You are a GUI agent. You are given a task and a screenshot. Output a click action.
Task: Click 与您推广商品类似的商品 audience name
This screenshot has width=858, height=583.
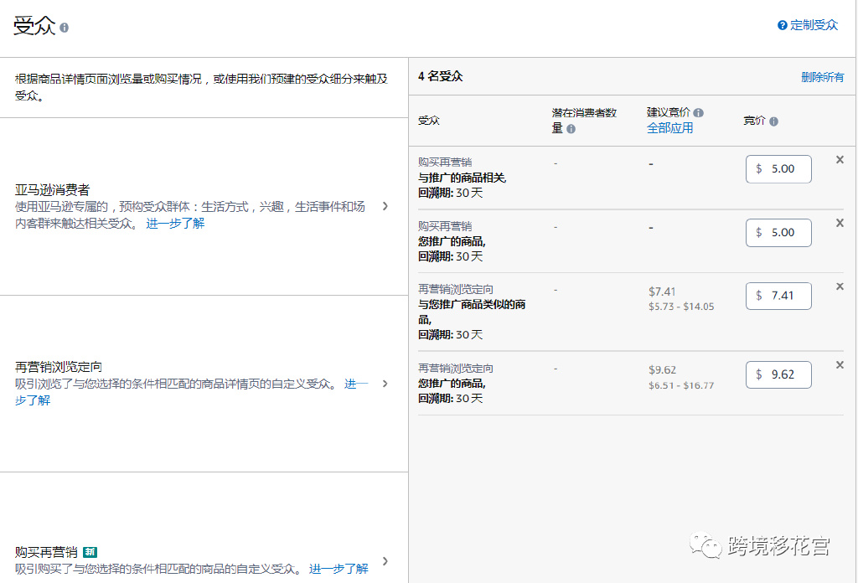[x=472, y=312]
